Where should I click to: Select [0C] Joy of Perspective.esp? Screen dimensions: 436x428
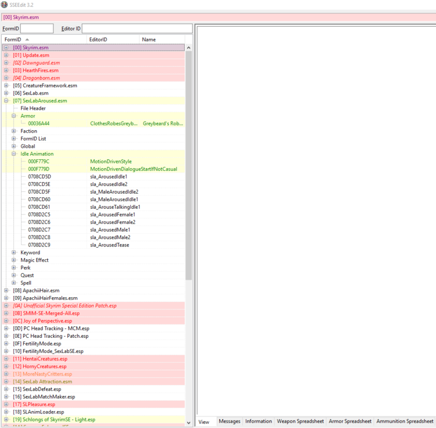pos(94,321)
